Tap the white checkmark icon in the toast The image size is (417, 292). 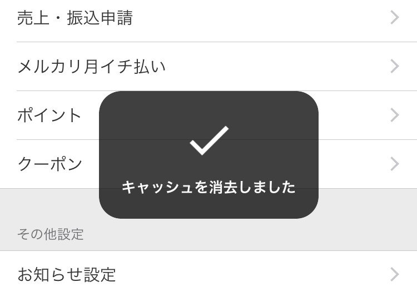click(x=209, y=140)
